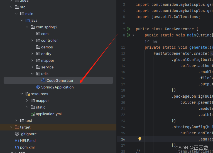Expand the controller package
The width and height of the screenshot is (213, 153).
pos(32,40)
